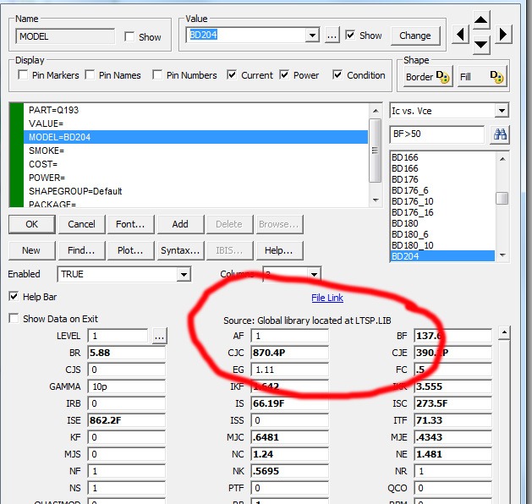Go to previous part with left arrow

[x=460, y=35]
